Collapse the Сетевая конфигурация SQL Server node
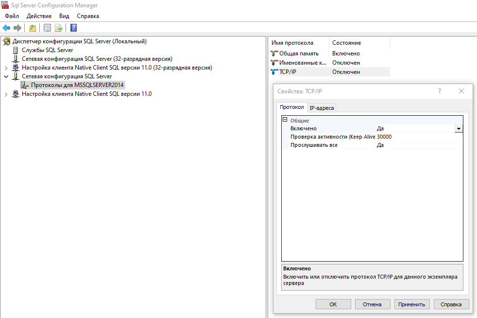This screenshot has height=318, width=477. coord(6,76)
